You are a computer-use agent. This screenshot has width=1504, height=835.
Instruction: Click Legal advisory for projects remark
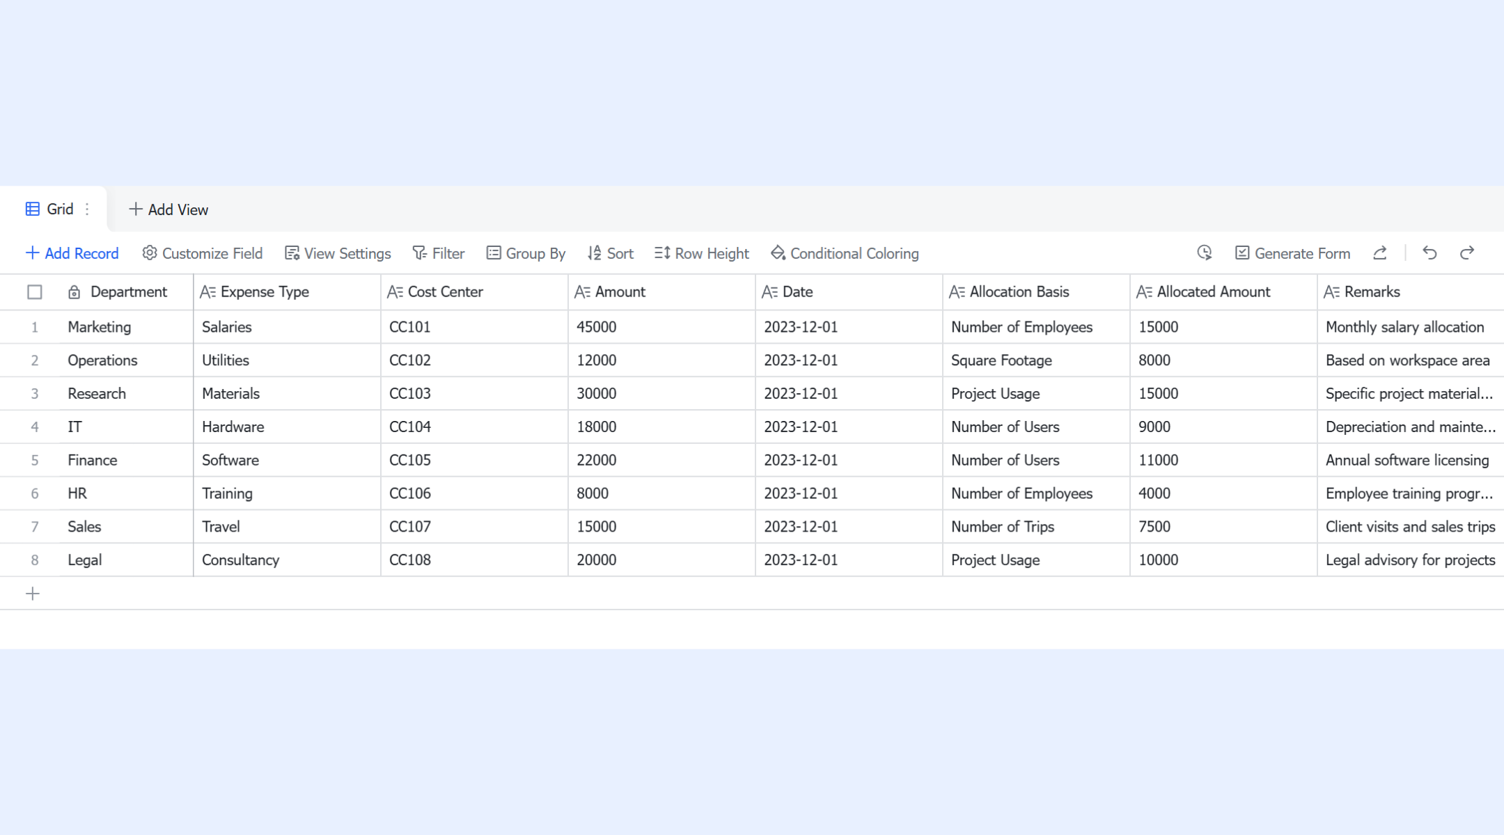[1411, 560]
